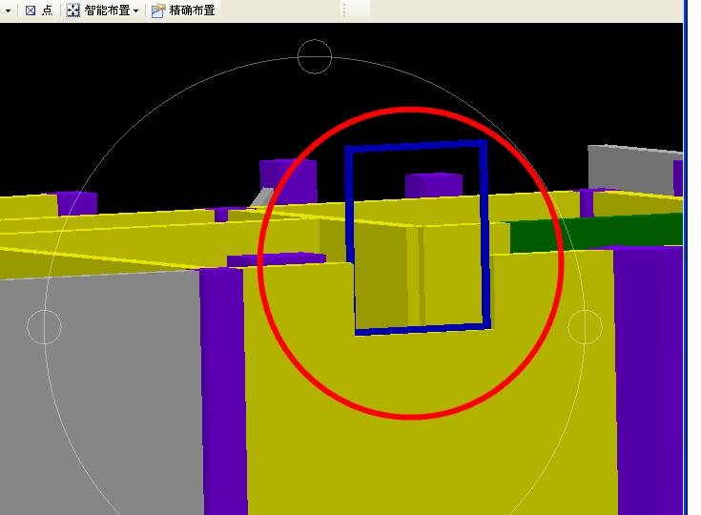This screenshot has width=701, height=515.
Task: Click the left orbit handle circle
Action: point(44,327)
